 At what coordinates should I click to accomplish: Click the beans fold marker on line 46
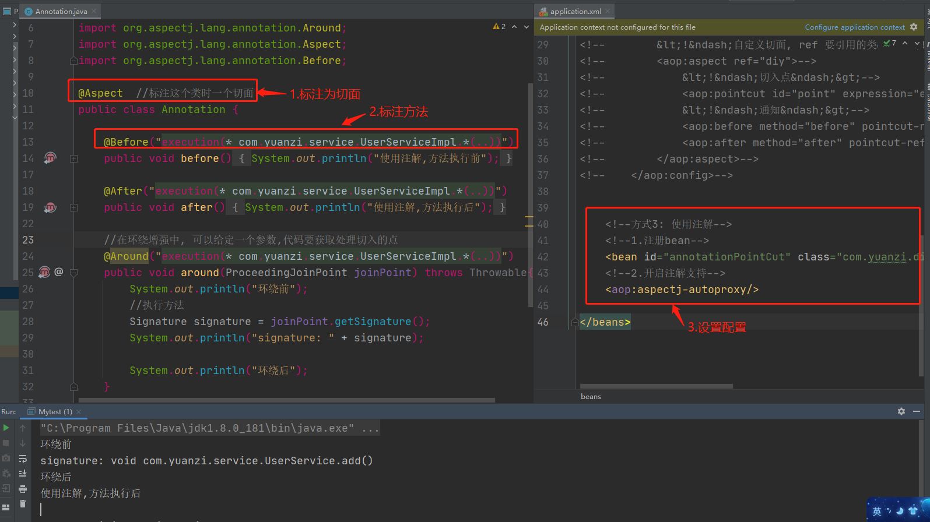pyautogui.click(x=575, y=322)
